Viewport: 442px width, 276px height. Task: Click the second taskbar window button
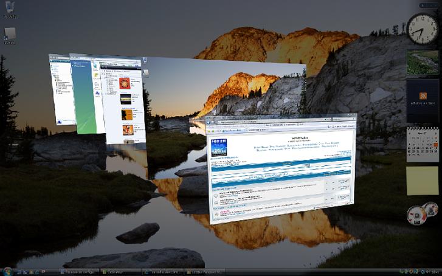tap(122, 272)
